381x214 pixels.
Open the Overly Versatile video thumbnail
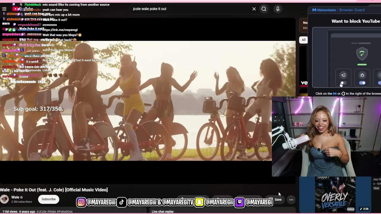point(335,195)
